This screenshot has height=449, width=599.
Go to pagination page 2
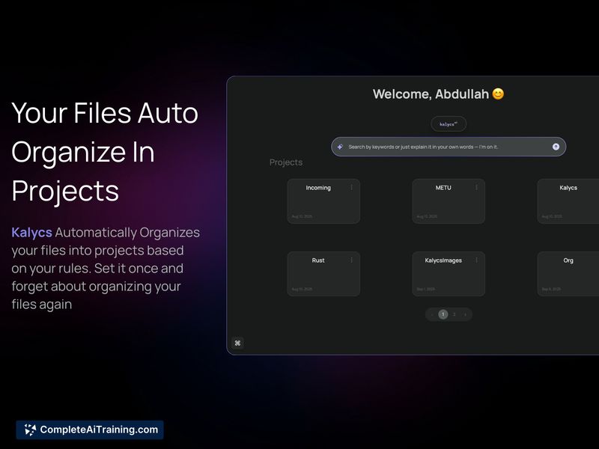click(x=454, y=314)
